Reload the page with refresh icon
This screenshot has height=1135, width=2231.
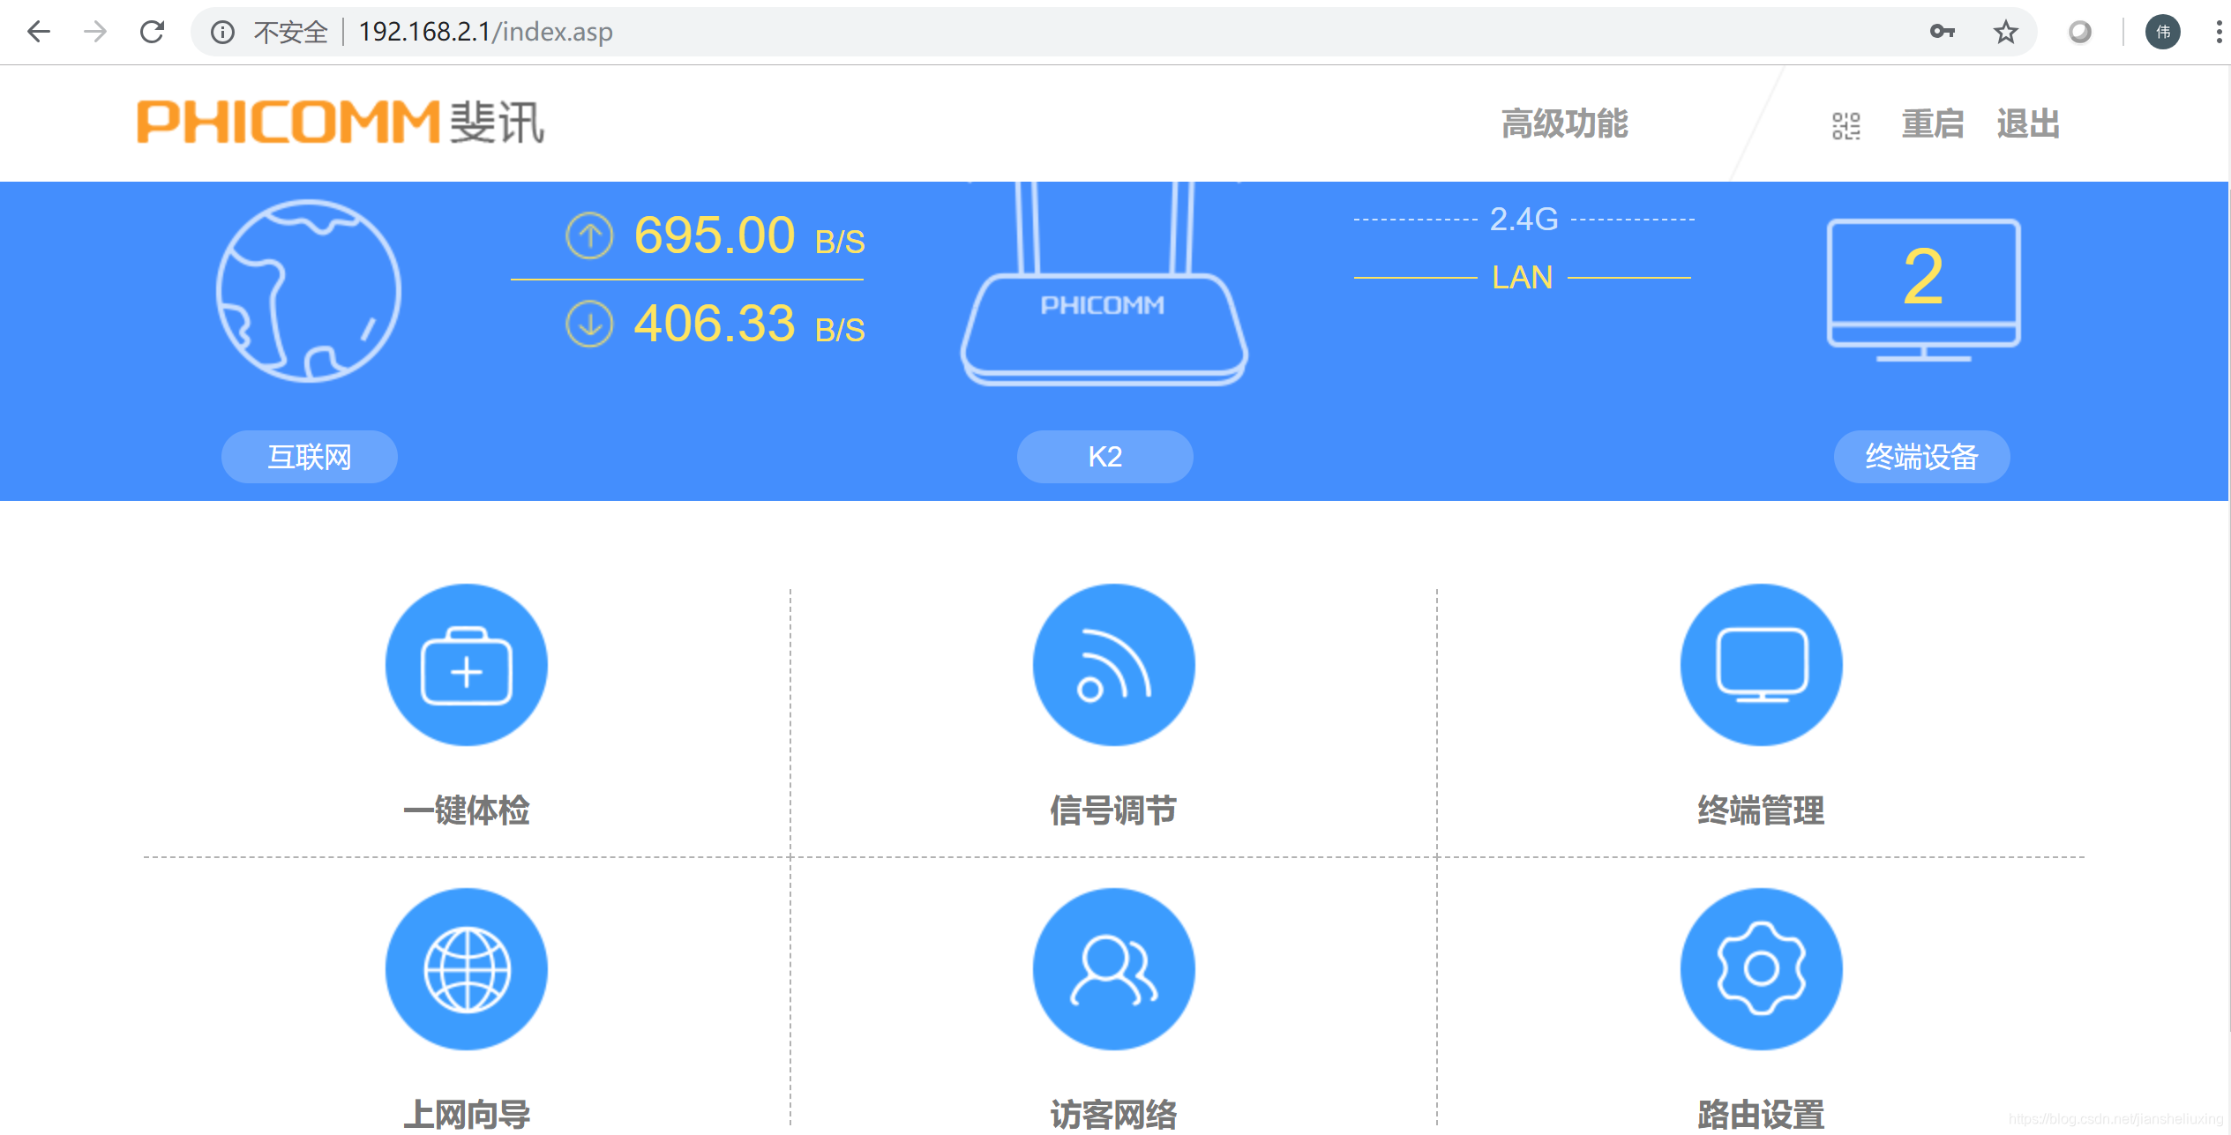[x=153, y=32]
